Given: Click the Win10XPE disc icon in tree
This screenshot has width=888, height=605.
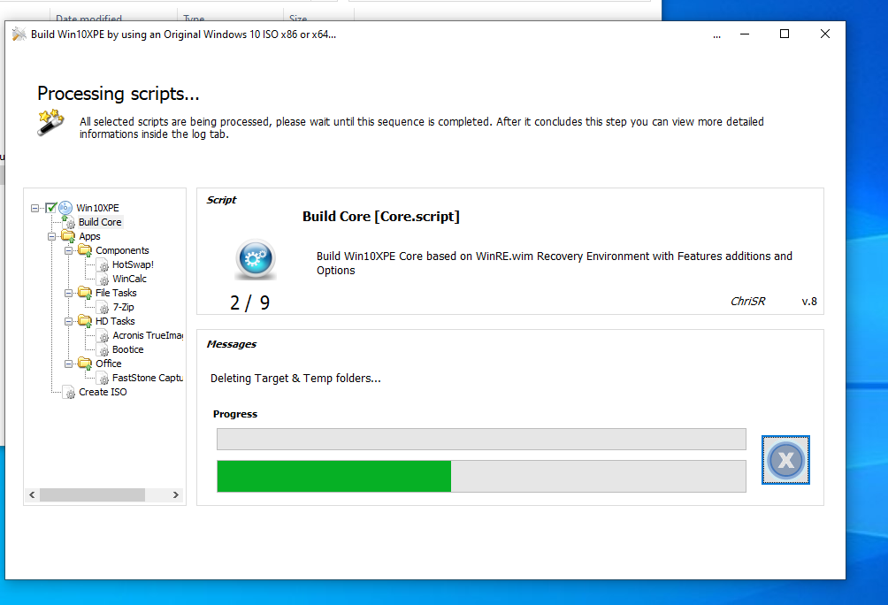Looking at the screenshot, I should (x=65, y=208).
